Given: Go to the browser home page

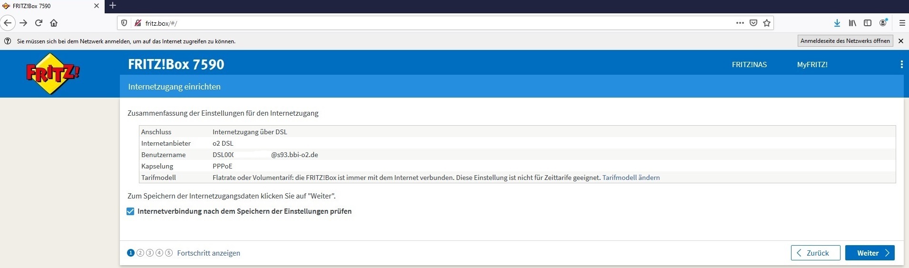Looking at the screenshot, I should pos(54,23).
